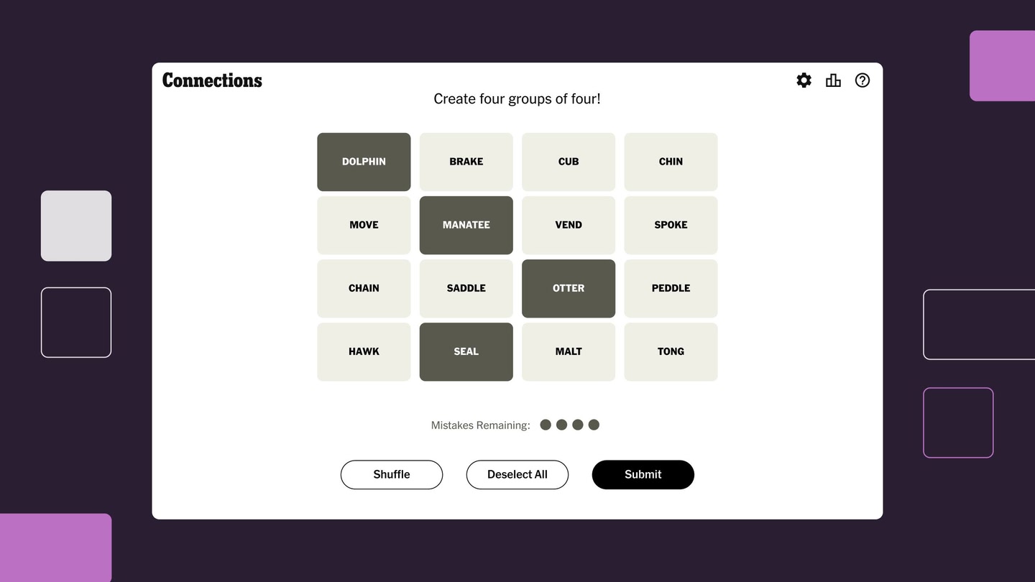Viewport: 1035px width, 582px height.
Task: Pick the CHIN word tile
Action: (670, 162)
